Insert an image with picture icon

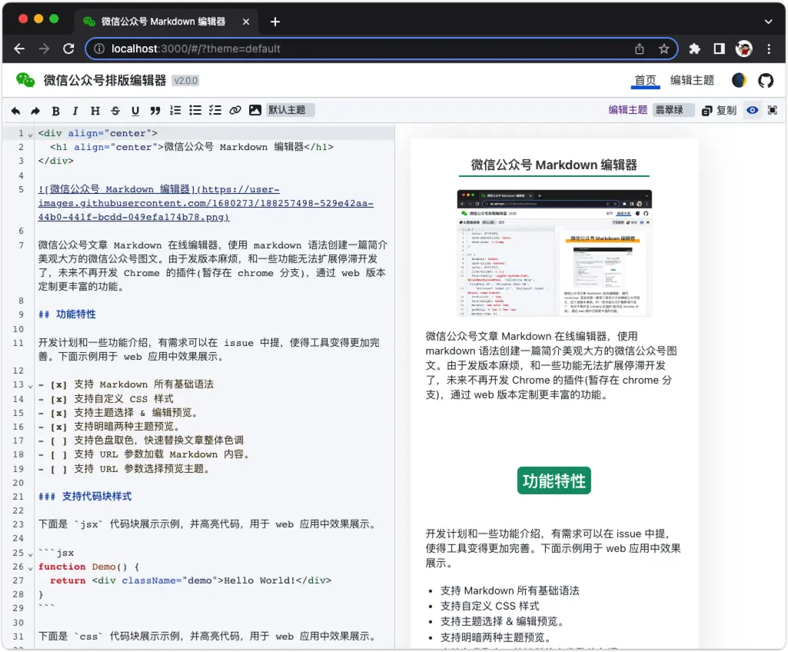pos(255,110)
